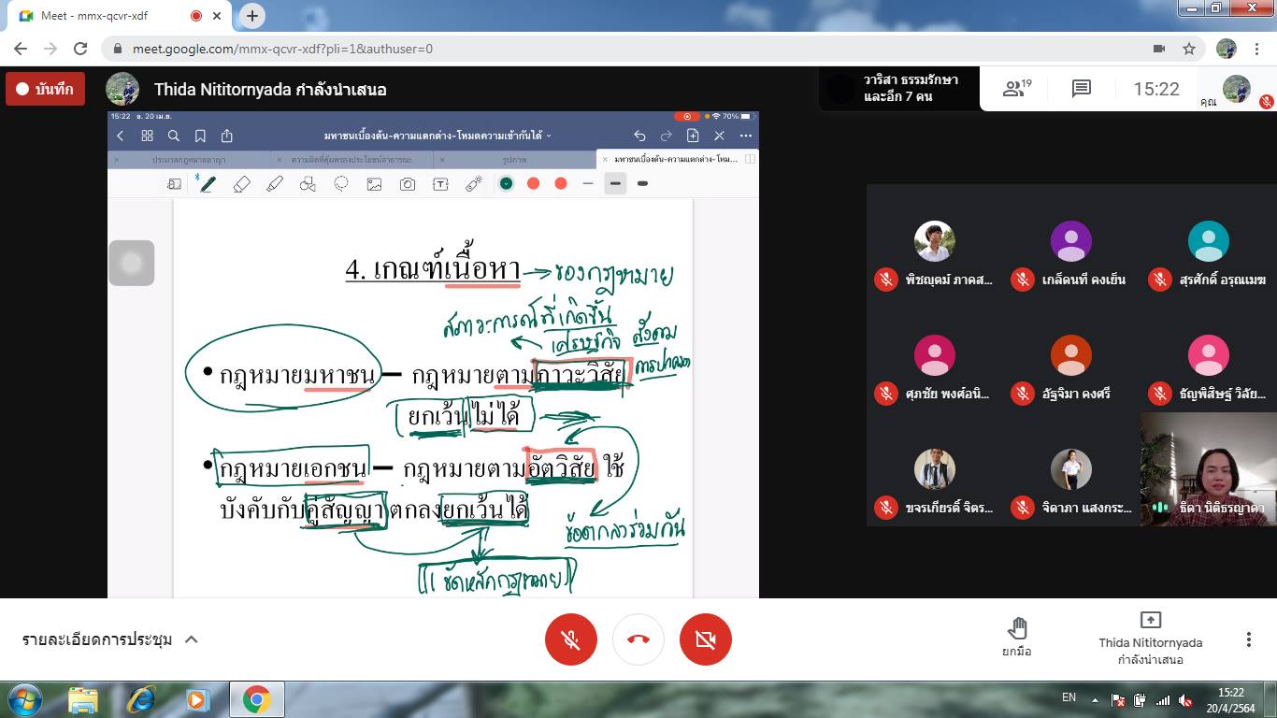
Task: Bookmark this page with star icon
Action: pyautogui.click(x=1189, y=49)
